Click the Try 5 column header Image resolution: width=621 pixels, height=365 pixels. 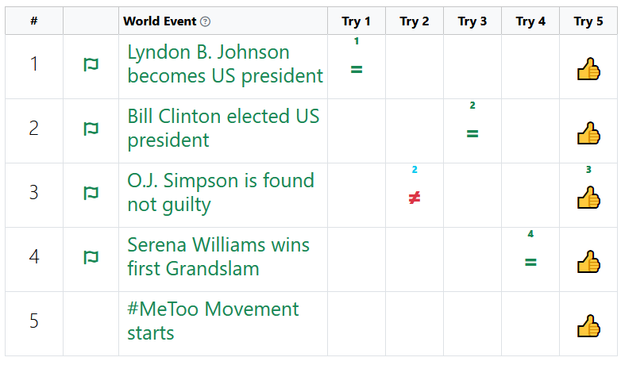[x=588, y=21]
